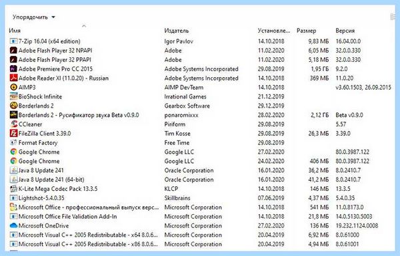Select the Lightshot-5.4.0.35 name
This screenshot has width=400, height=256.
click(x=41, y=198)
